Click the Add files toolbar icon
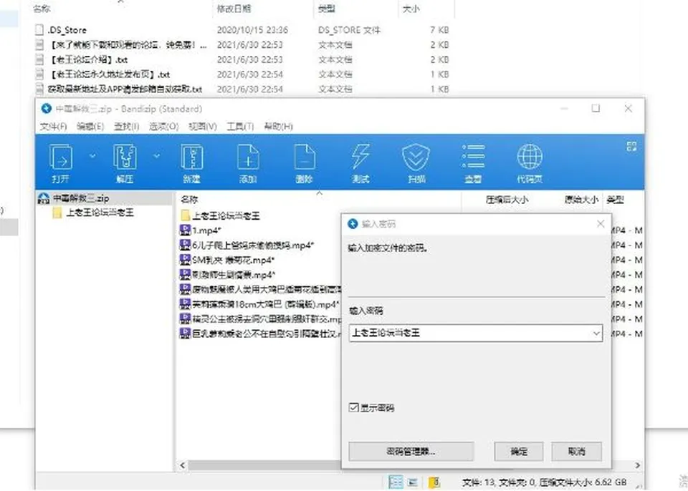688x491 pixels. click(x=248, y=157)
